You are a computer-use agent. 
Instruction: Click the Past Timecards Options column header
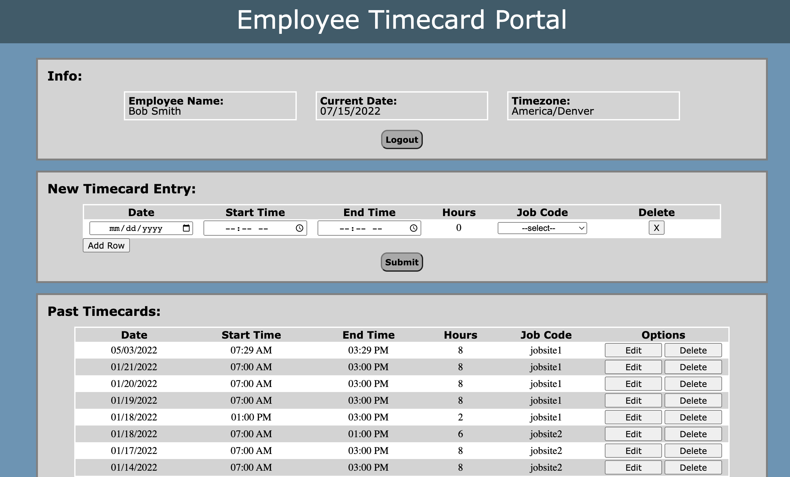[x=663, y=335]
